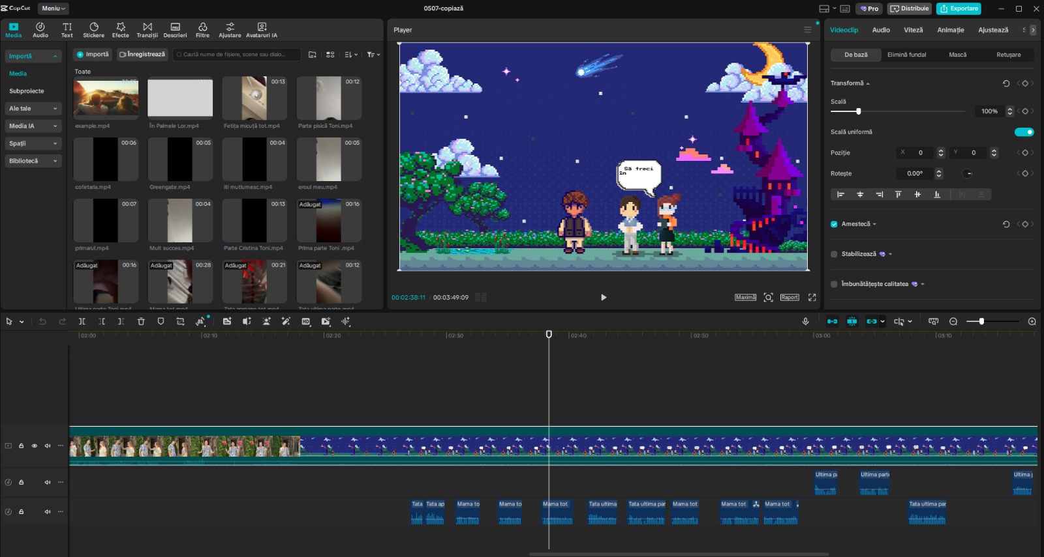Click delete right of playhead tool
The height and width of the screenshot is (557, 1044).
(x=121, y=321)
